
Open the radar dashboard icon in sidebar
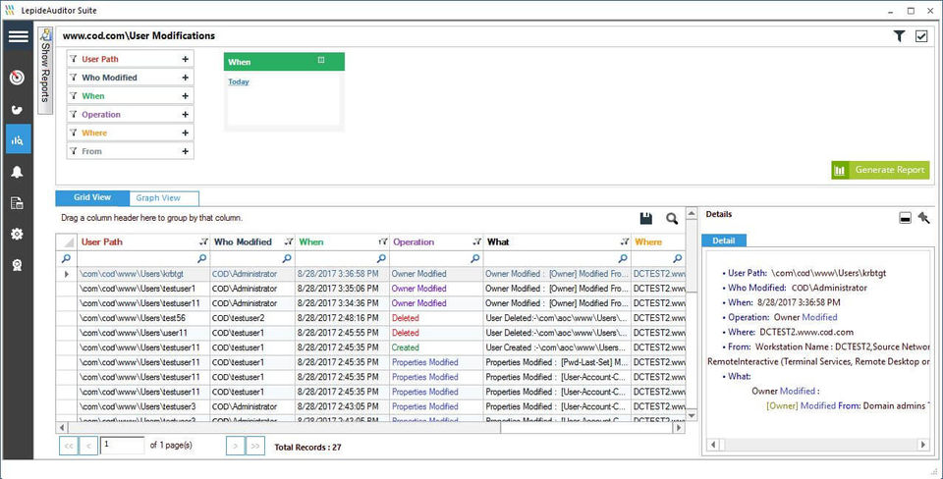[18, 78]
